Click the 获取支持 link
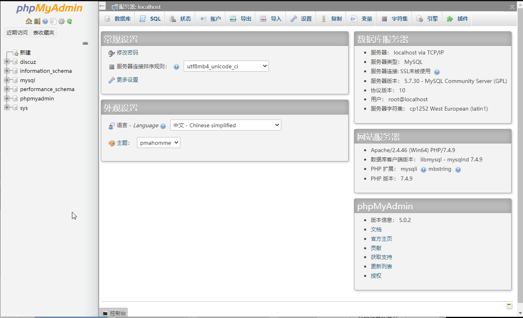This screenshot has height=318, width=523. tap(381, 257)
